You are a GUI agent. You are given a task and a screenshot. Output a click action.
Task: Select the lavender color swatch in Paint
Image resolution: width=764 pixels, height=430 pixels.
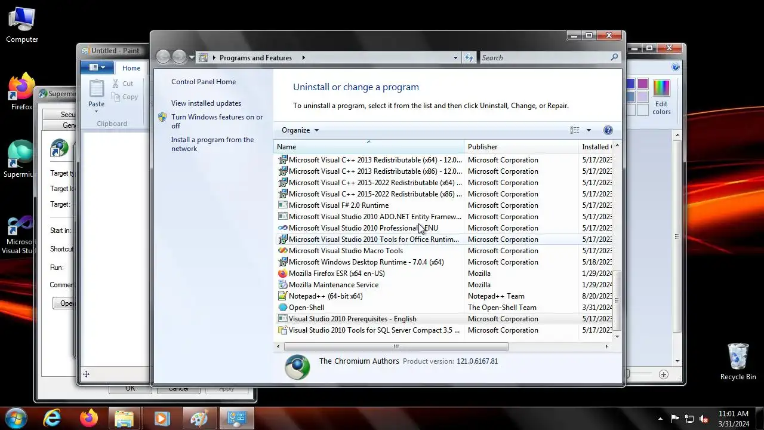[x=642, y=97]
